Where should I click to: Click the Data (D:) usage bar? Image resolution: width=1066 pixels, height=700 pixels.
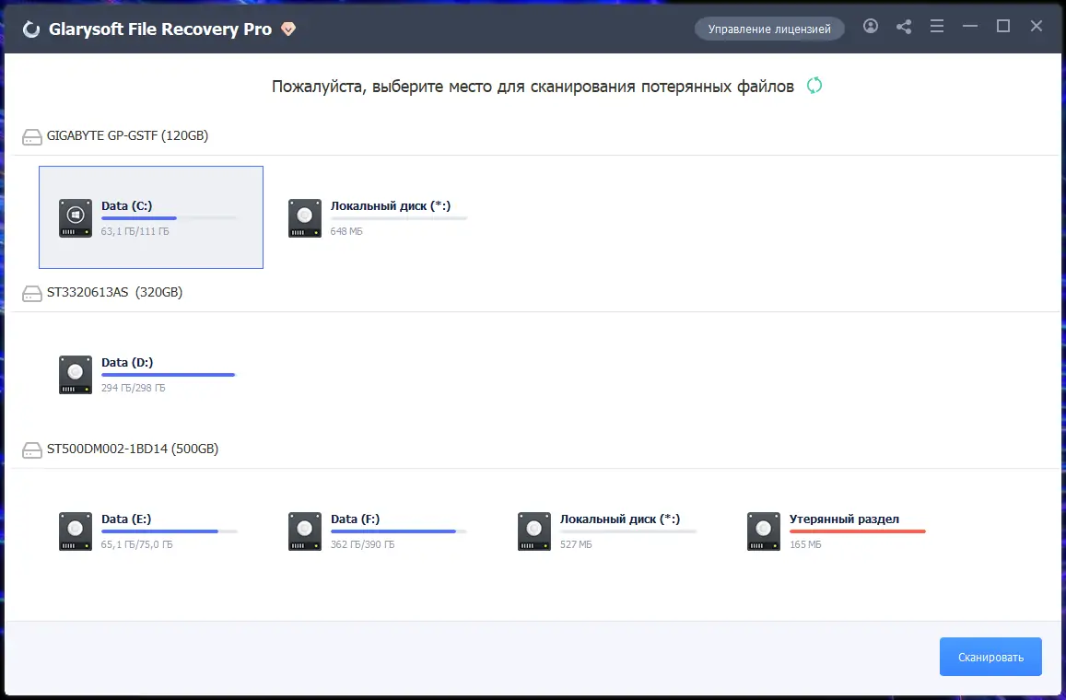pos(170,375)
